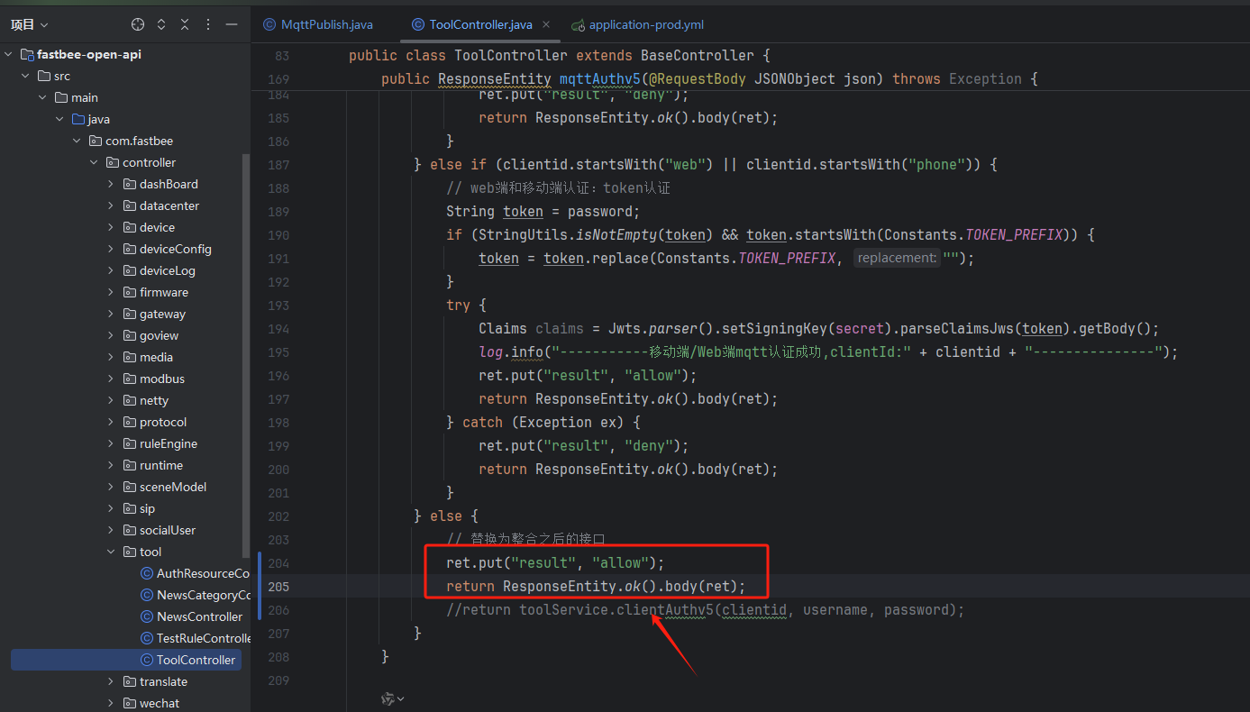Select the runtime package in tree

tap(161, 465)
